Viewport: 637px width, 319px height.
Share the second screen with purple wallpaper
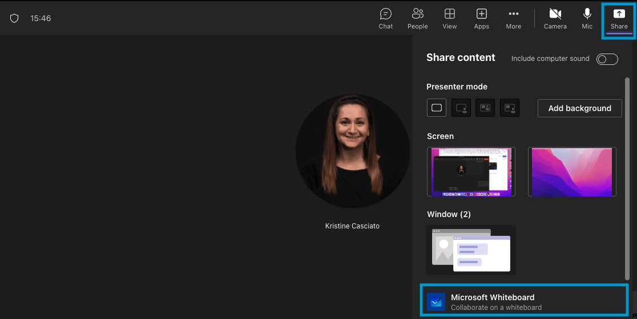click(573, 172)
